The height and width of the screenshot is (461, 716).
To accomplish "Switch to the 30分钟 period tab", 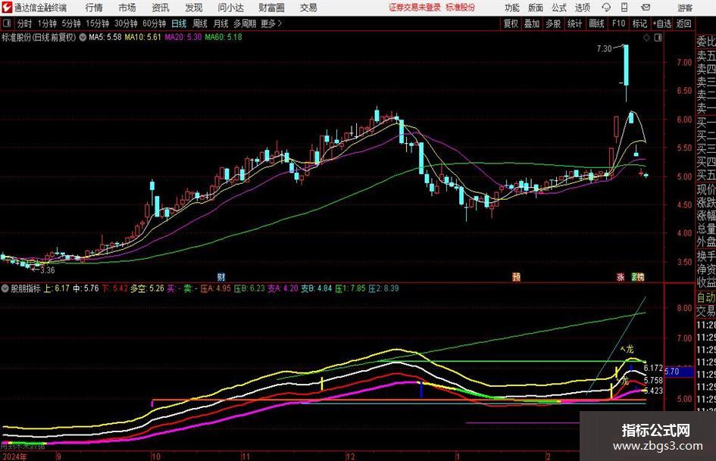I will [126, 23].
